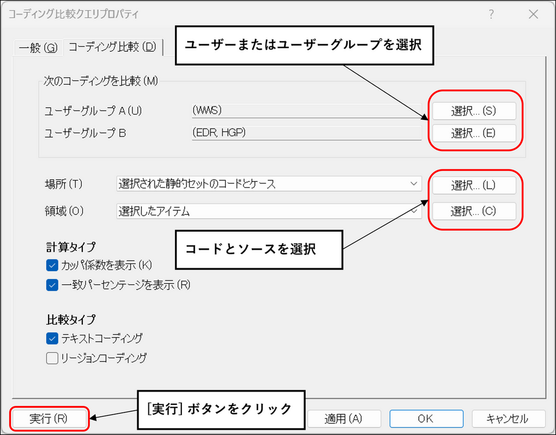The height and width of the screenshot is (435, 556).
Task: Click the 適用 (A) apply button
Action: (344, 419)
